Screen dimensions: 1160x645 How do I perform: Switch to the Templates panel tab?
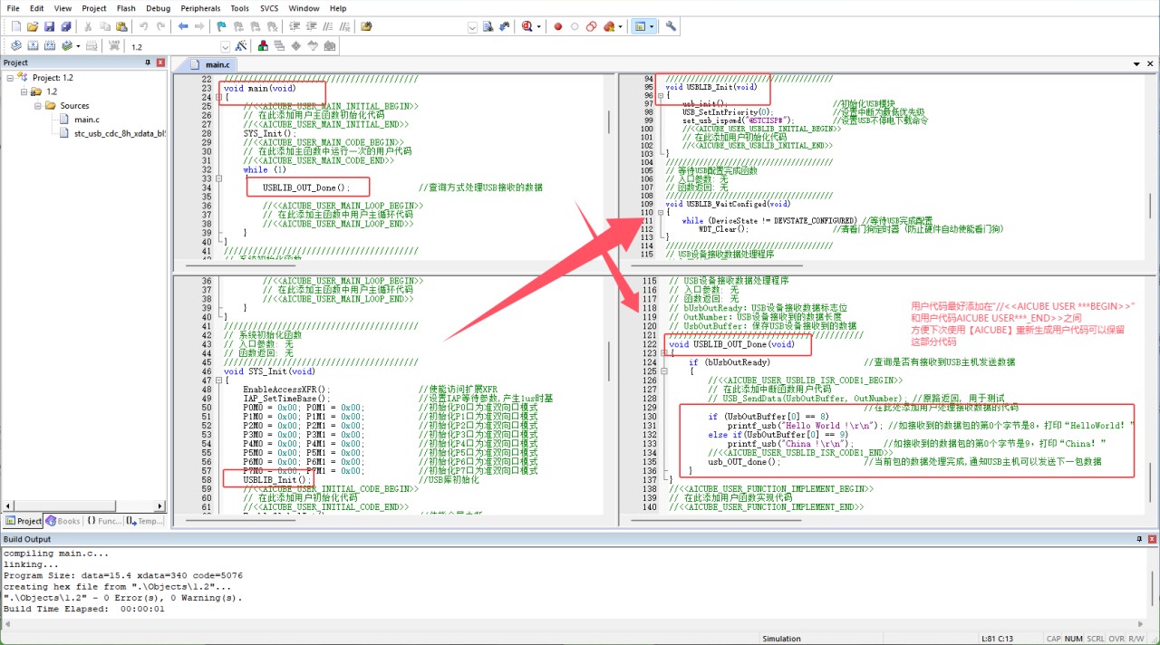click(145, 521)
